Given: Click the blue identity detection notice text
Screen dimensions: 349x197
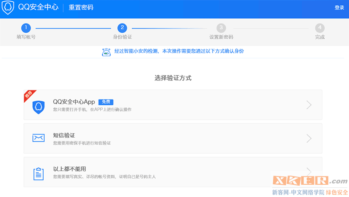Looking at the screenshot, I should point(179,51).
